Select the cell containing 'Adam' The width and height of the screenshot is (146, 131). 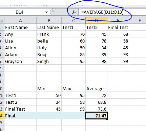tap(20, 54)
